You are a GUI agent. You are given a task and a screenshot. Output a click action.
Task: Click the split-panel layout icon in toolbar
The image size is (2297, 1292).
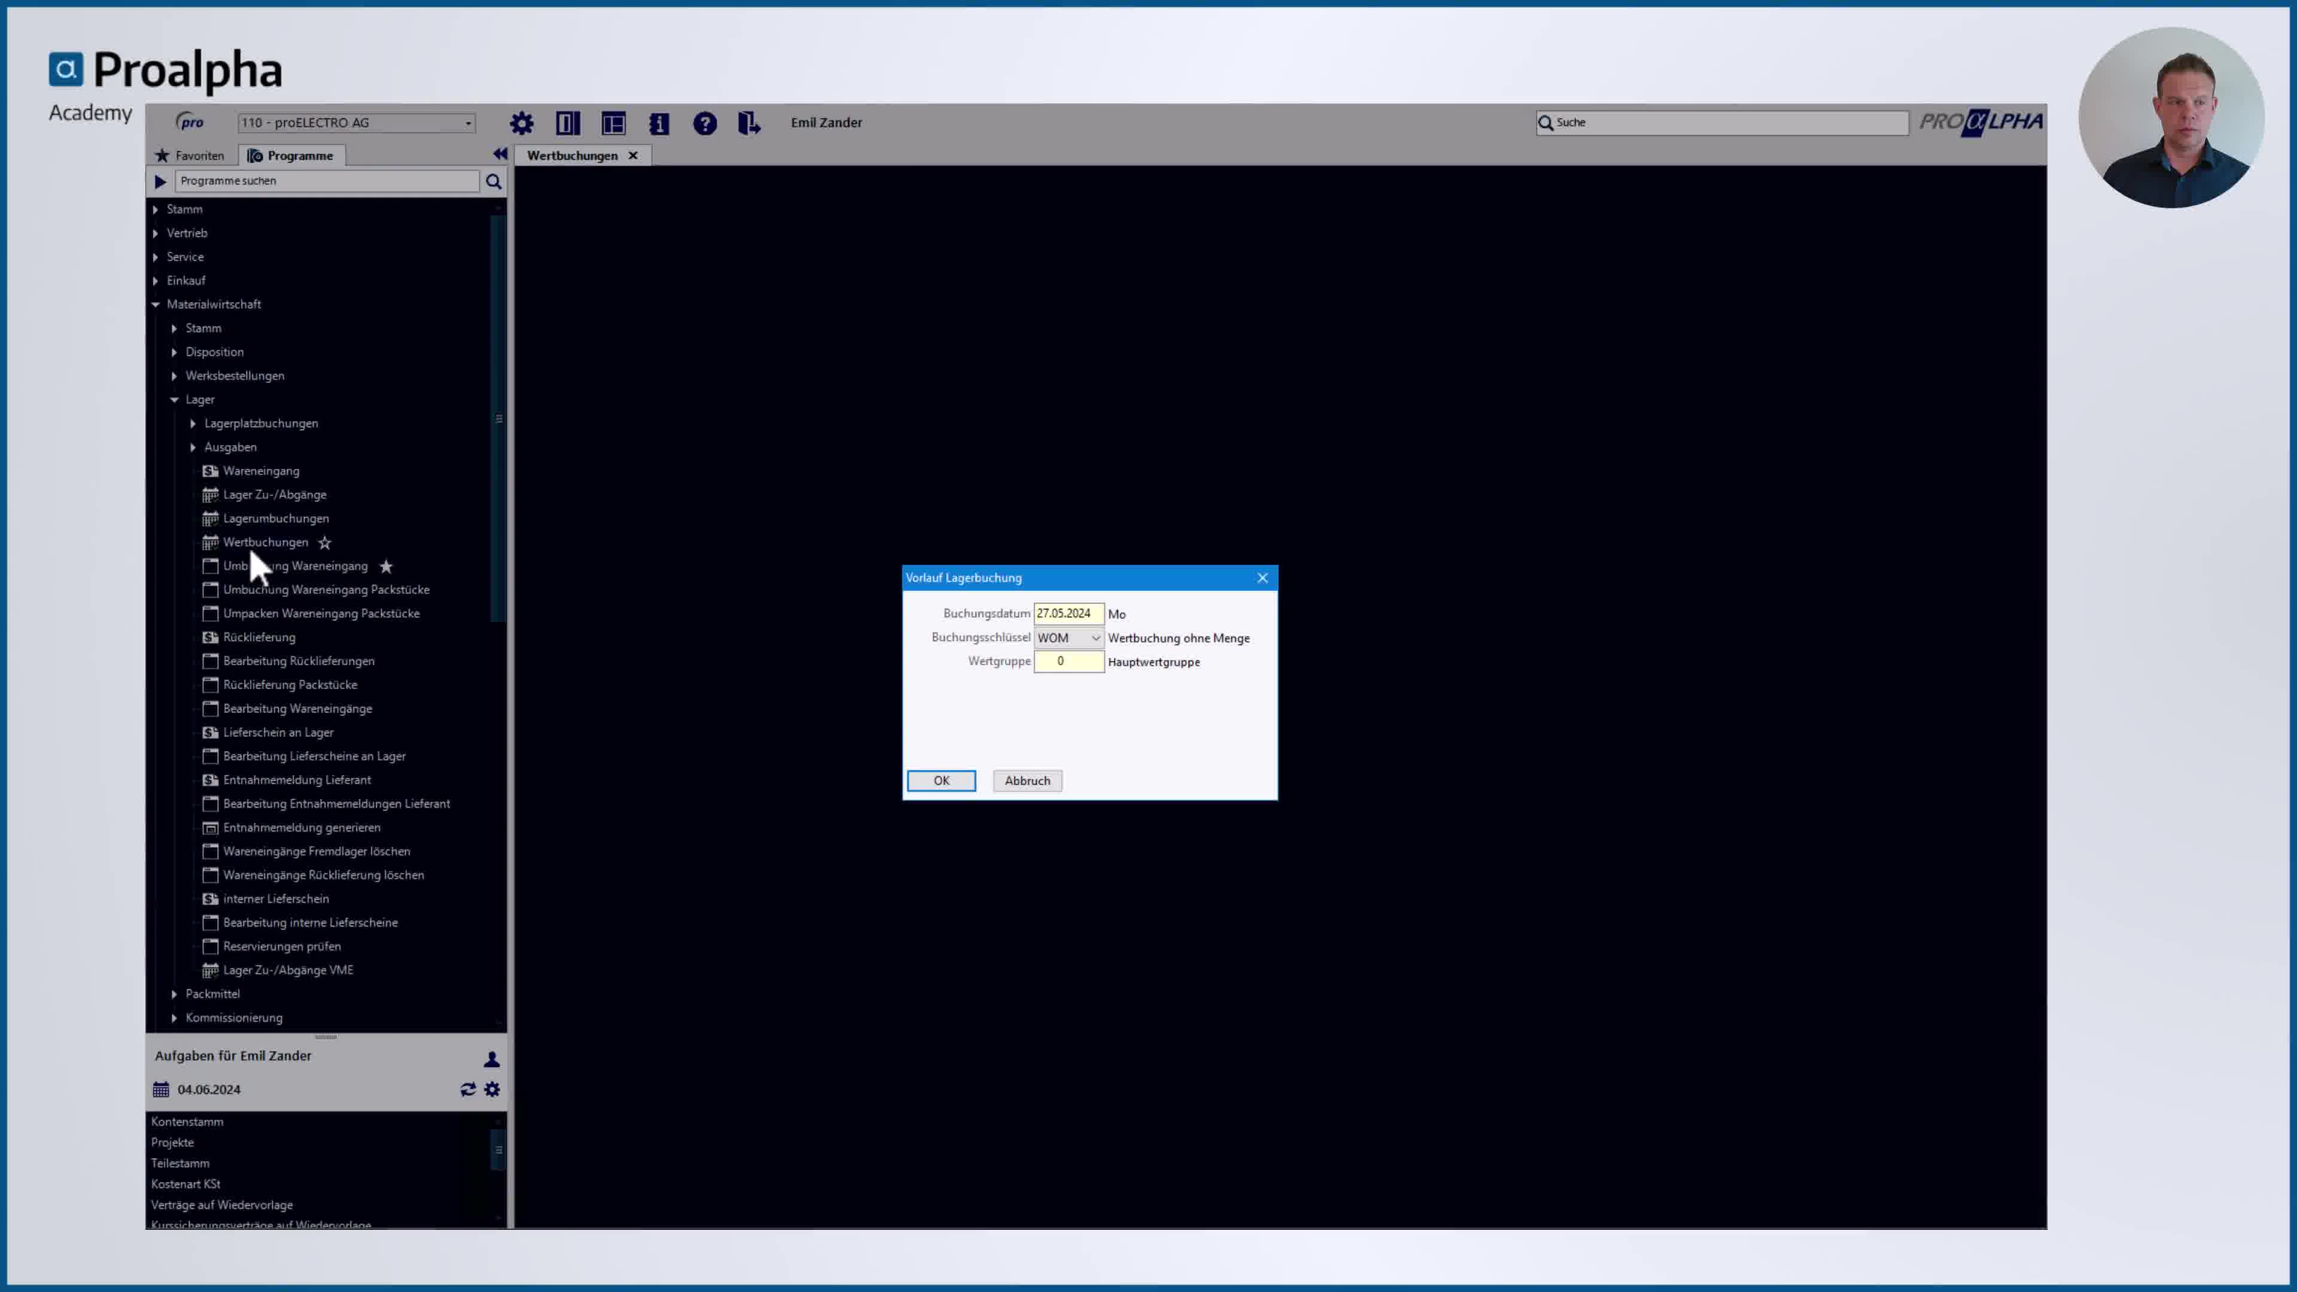568,123
